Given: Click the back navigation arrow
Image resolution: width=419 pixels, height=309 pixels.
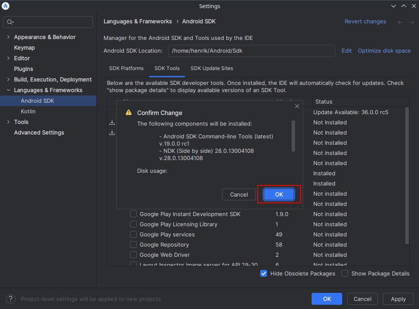Looking at the screenshot, I should coord(400,22).
